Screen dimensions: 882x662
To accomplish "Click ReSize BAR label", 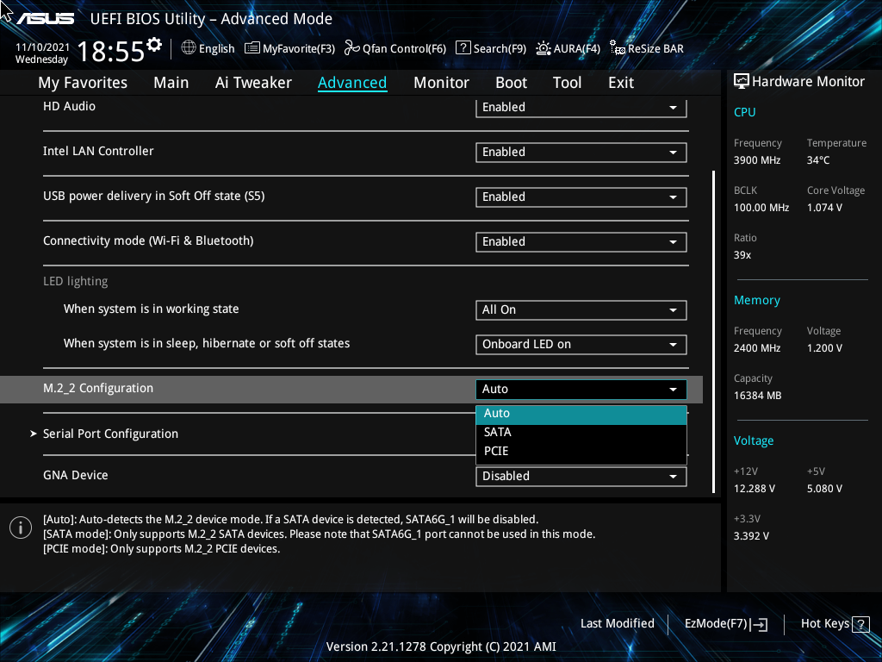I will 655,49.
